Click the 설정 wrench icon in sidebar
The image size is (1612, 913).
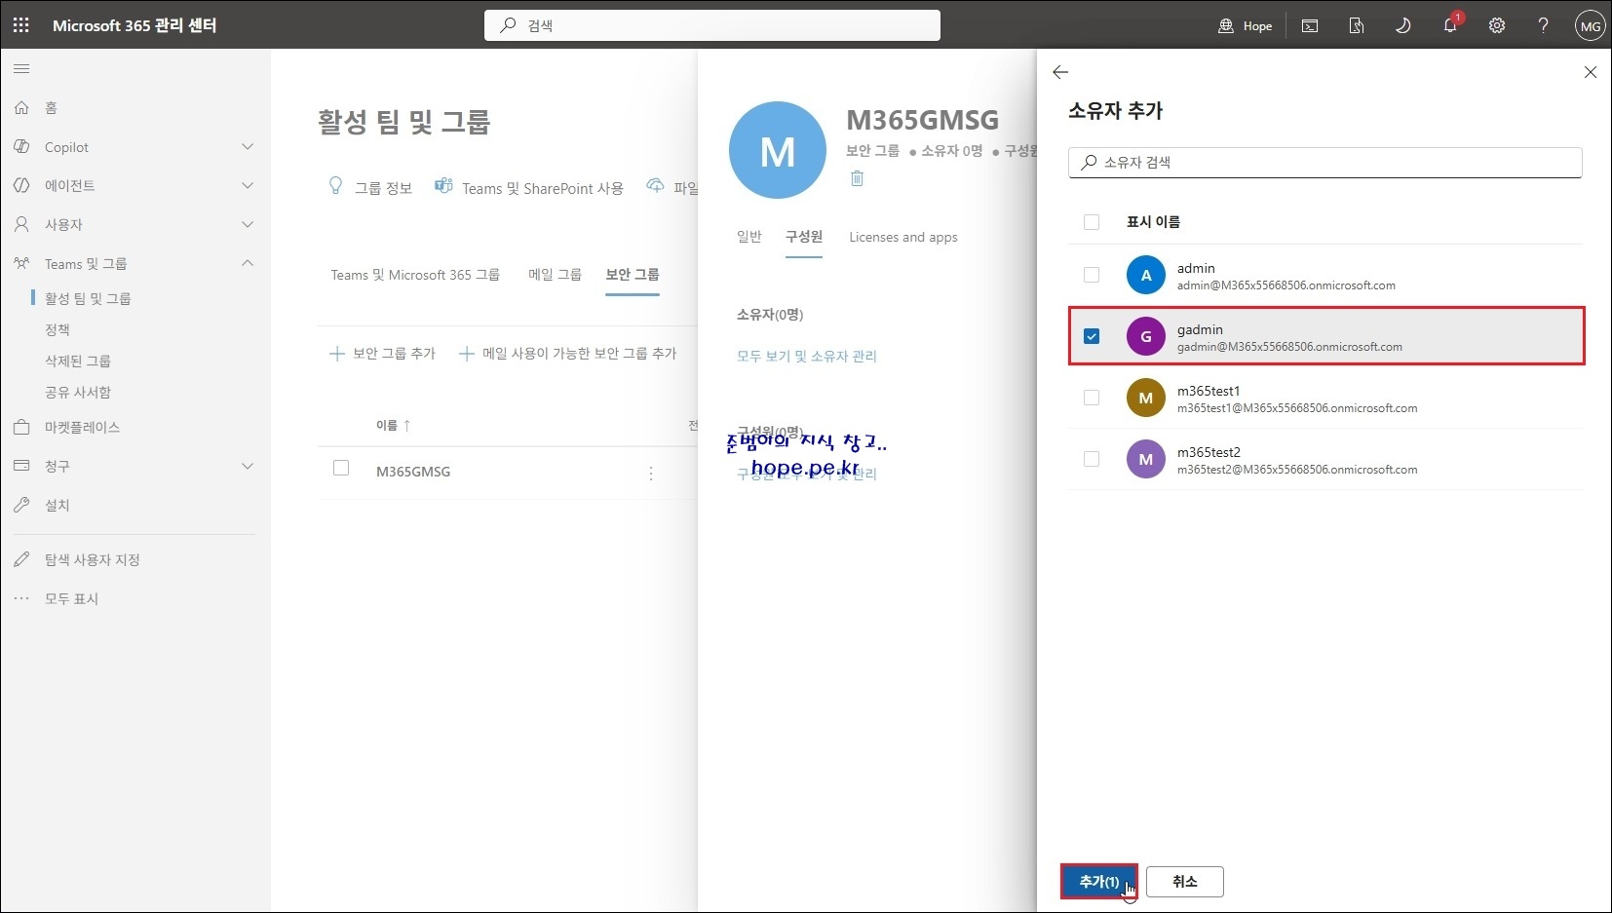coord(21,505)
